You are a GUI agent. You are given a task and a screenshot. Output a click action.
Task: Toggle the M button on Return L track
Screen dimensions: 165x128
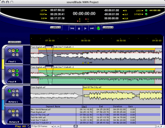(x=13, y=91)
